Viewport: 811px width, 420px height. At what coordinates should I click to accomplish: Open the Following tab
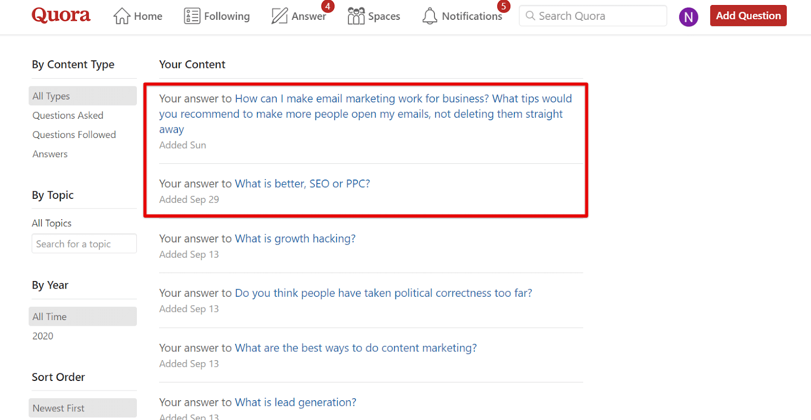click(x=227, y=16)
